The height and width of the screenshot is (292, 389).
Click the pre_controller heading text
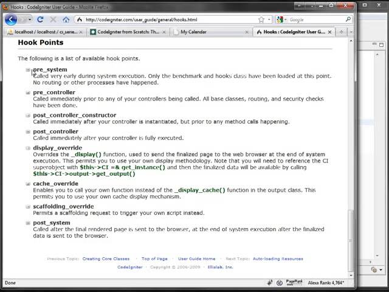coord(54,92)
